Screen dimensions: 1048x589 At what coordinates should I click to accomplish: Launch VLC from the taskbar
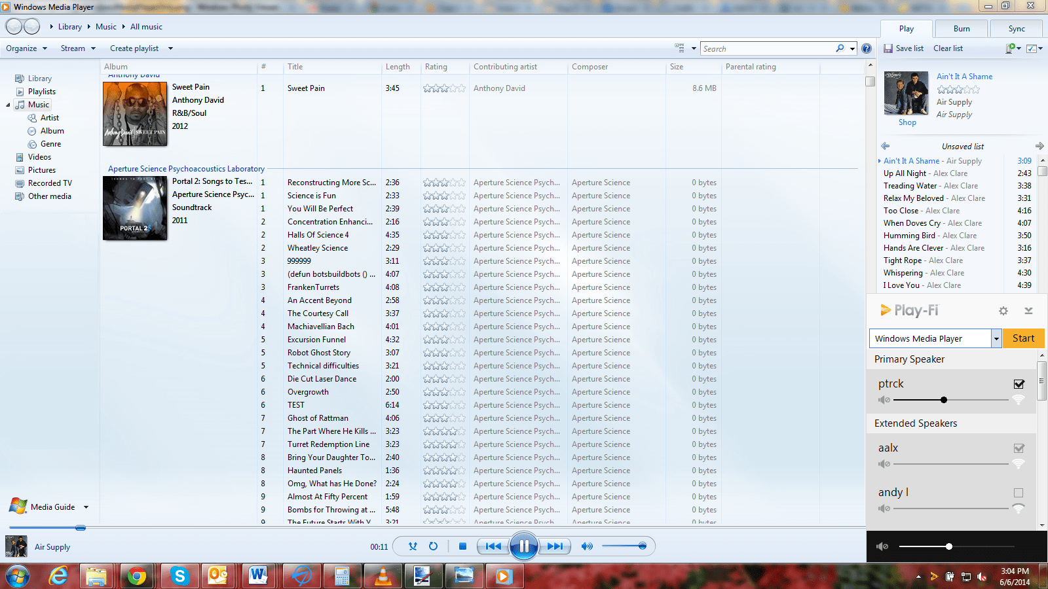[383, 577]
